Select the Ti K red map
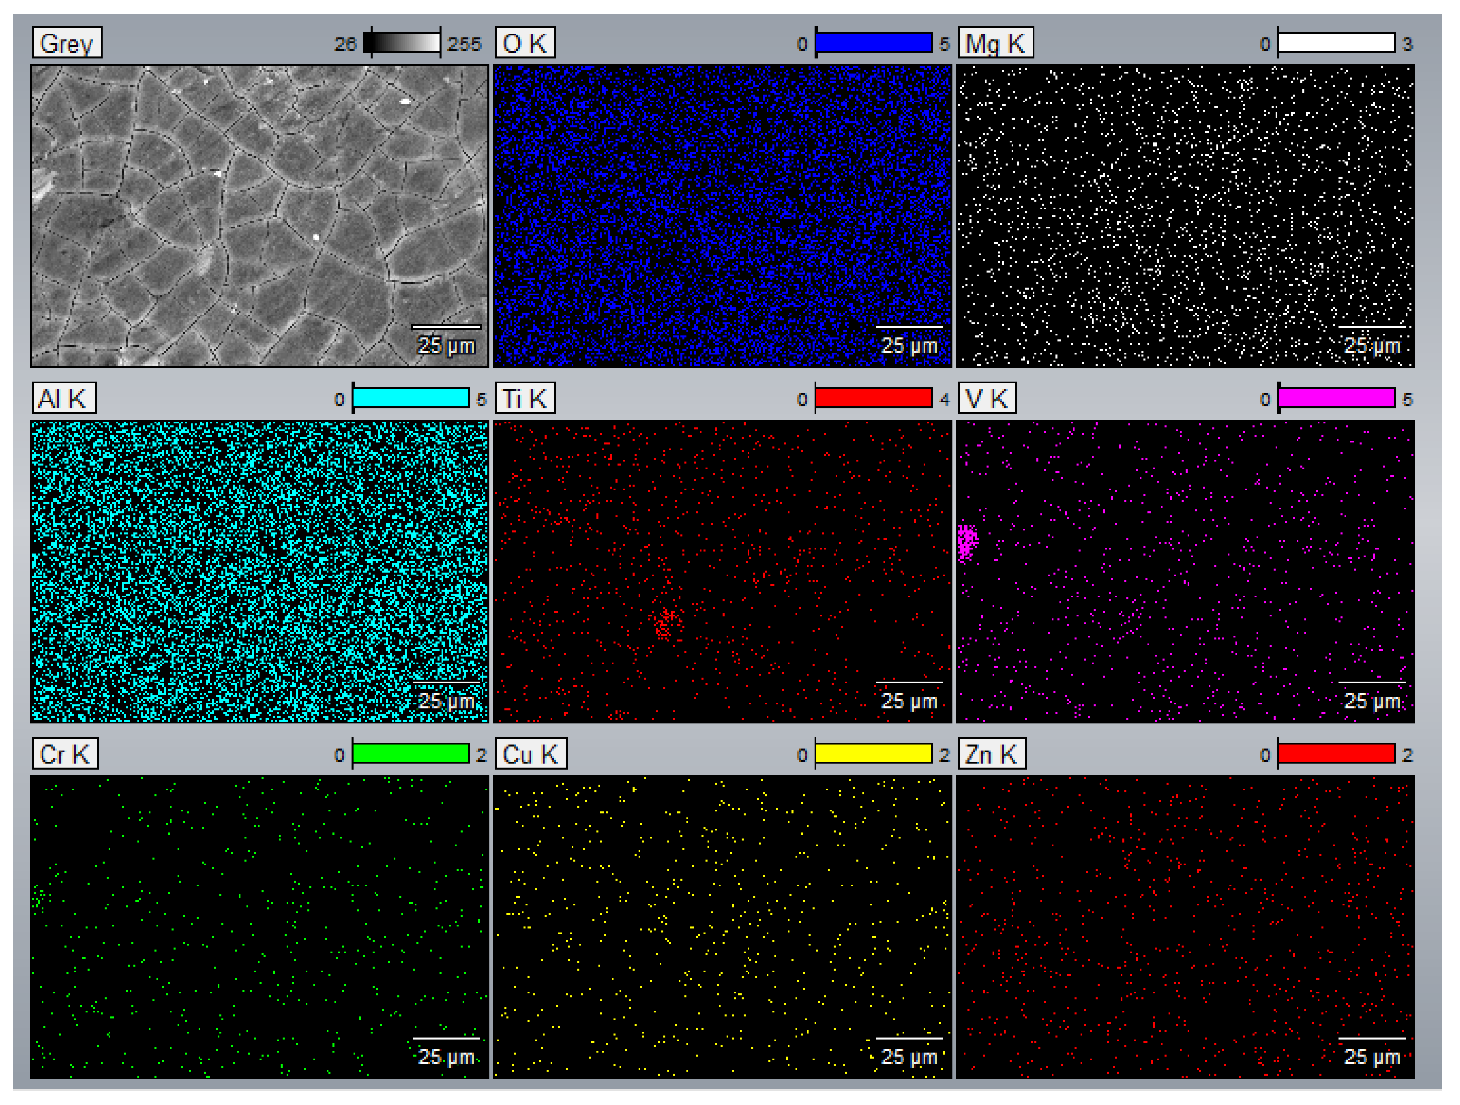Viewport: 1460px width, 1105px height. (x=722, y=571)
